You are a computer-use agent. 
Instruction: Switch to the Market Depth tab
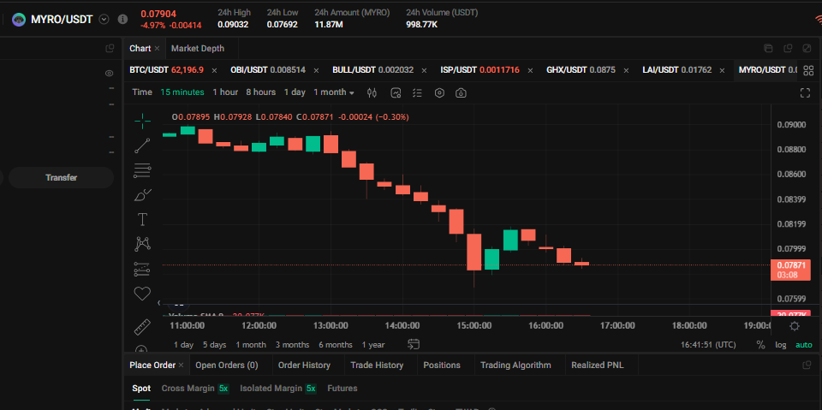coord(198,48)
